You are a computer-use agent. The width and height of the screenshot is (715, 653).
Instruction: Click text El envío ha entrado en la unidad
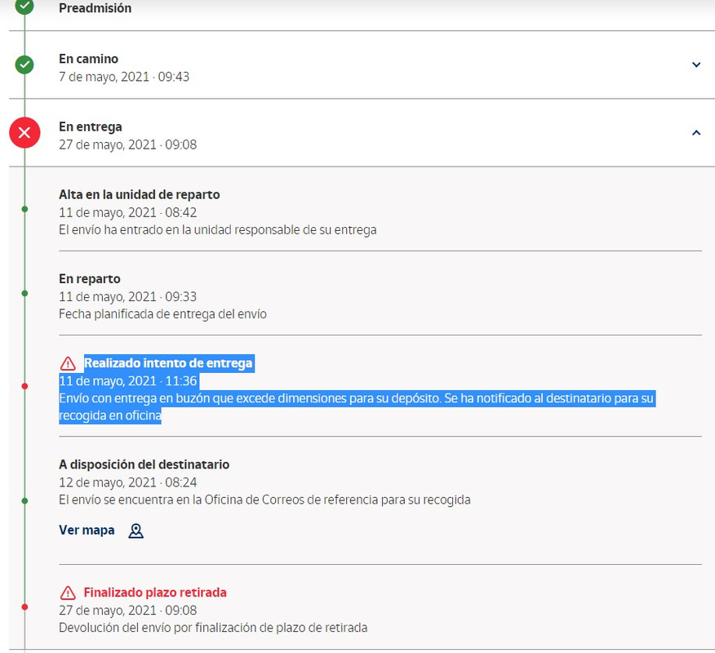click(217, 230)
